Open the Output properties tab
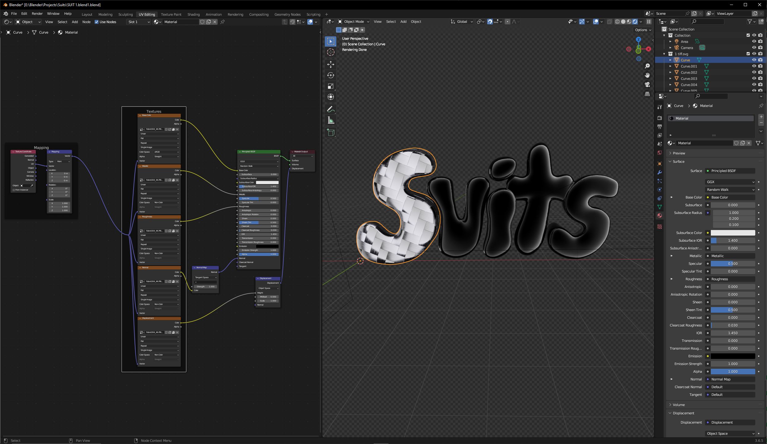Viewport: 767px width, 444px height. [x=660, y=127]
